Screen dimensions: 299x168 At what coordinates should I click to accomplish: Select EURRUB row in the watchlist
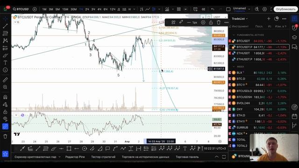259,127
